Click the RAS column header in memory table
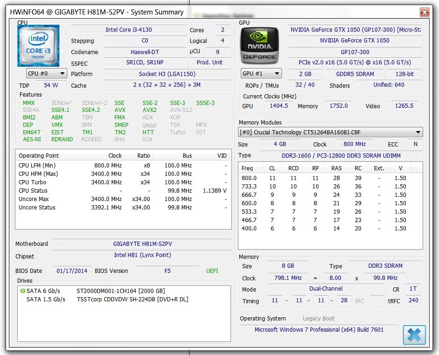Viewport: 439px width, 355px height. pyautogui.click(x=336, y=168)
